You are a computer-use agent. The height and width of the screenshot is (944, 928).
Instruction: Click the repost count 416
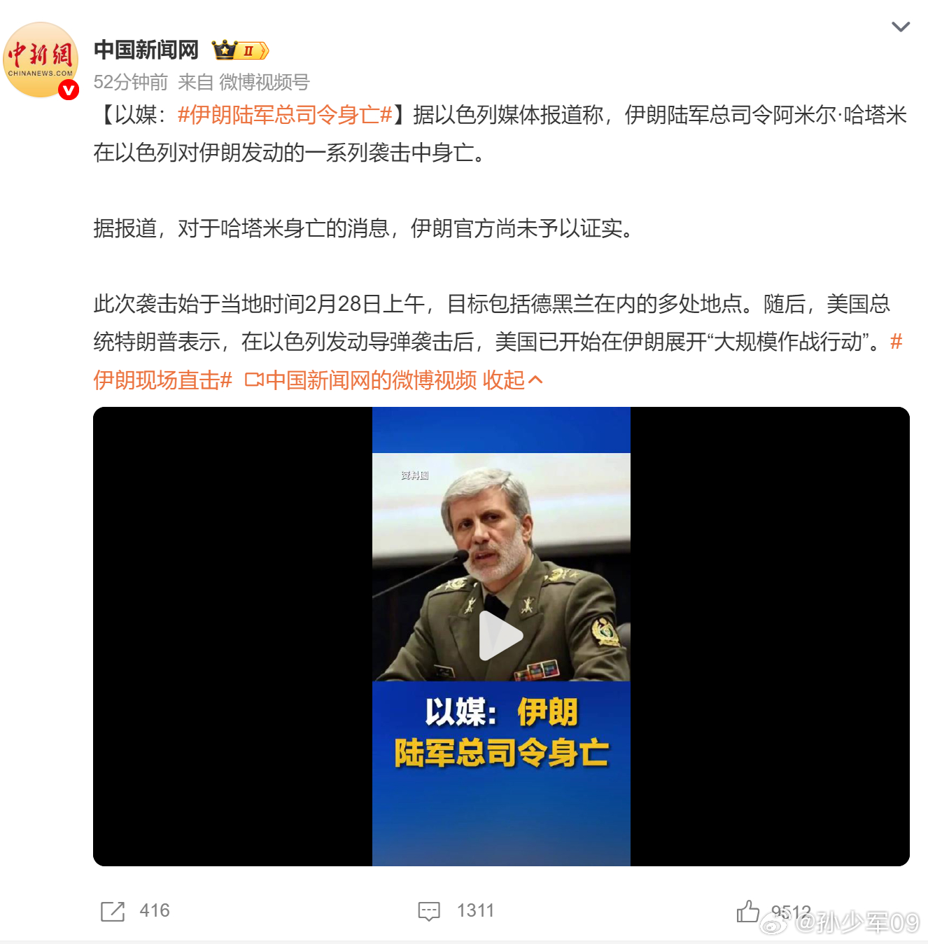155,910
